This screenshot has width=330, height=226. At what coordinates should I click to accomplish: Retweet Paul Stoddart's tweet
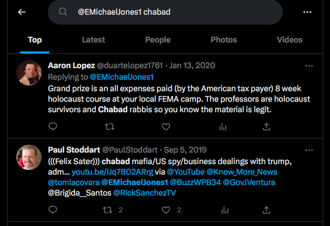click(109, 210)
